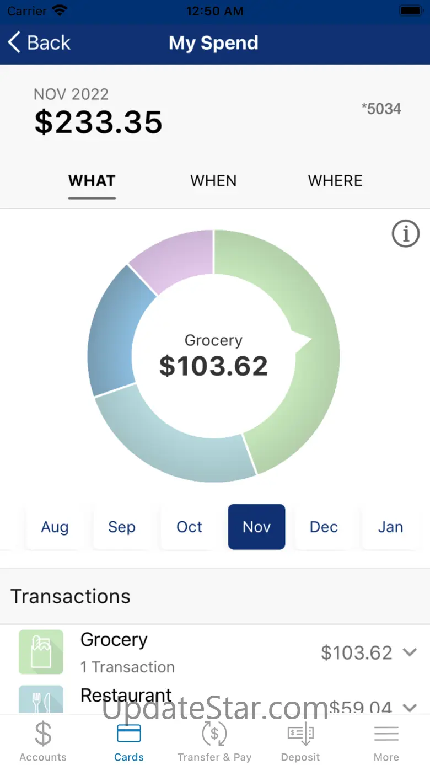Switch to the WHERE tab
Viewport: 430px width, 765px height.
click(x=335, y=181)
